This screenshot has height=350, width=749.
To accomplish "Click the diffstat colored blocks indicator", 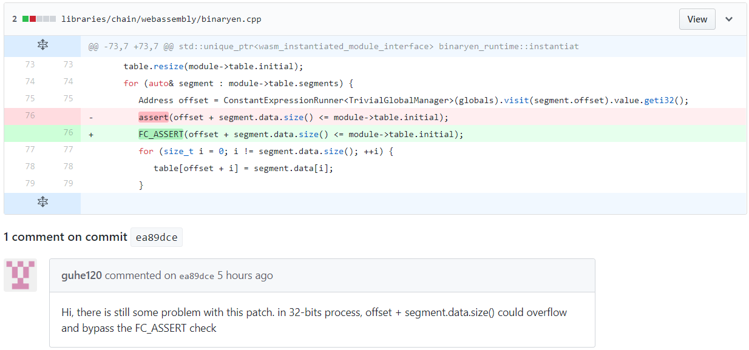I will (x=39, y=19).
